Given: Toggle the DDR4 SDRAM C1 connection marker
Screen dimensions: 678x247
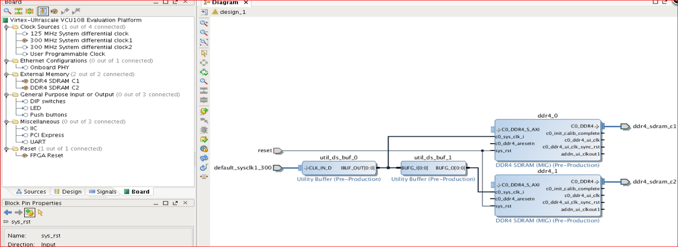Looking at the screenshot, I should [x=25, y=81].
